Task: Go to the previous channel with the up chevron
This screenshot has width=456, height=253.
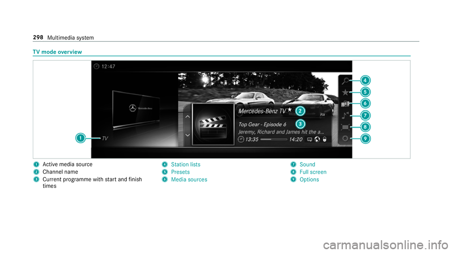Action: click(187, 116)
